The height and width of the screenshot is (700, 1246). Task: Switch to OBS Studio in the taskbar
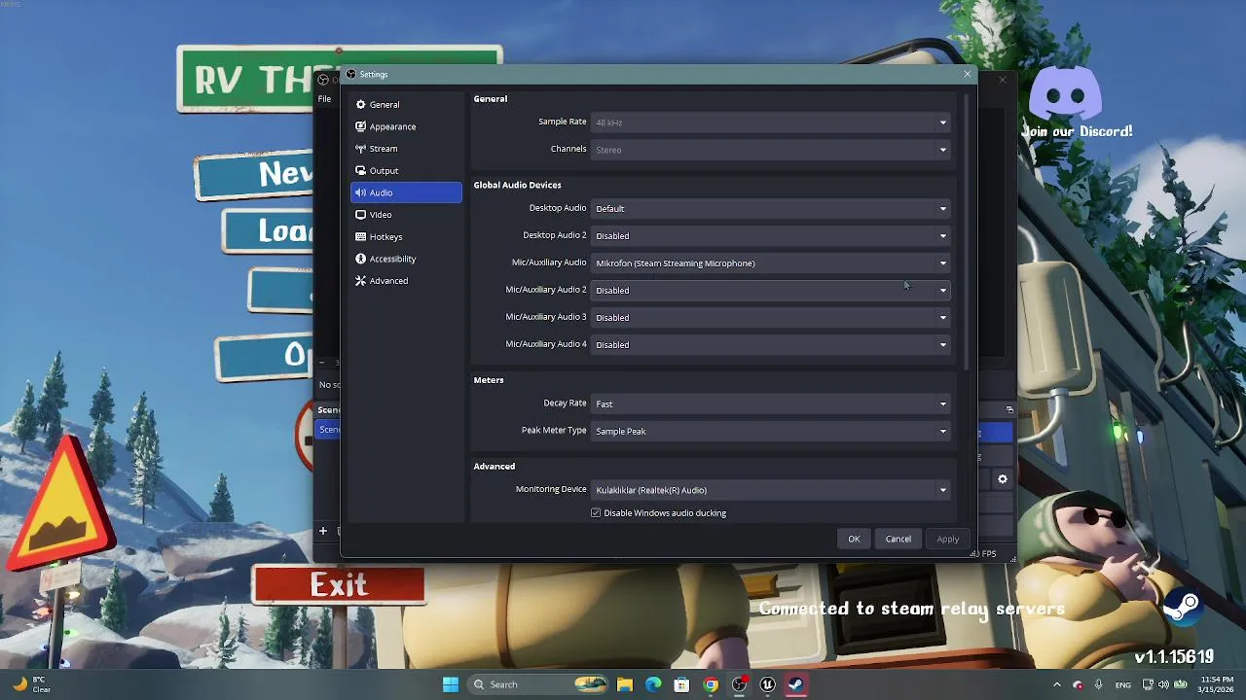739,684
